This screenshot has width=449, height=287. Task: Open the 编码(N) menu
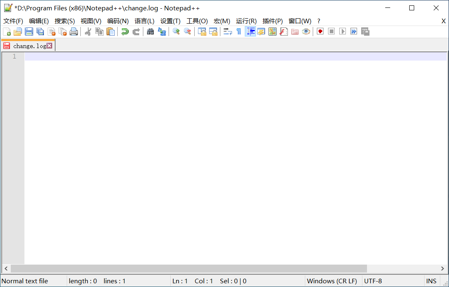coord(118,21)
